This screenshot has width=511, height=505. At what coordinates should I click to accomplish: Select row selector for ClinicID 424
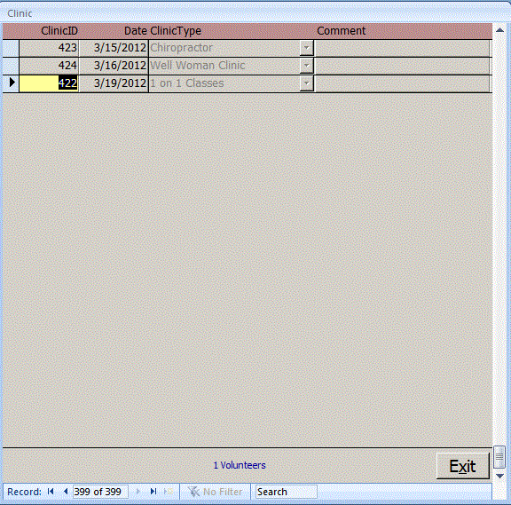[11, 66]
